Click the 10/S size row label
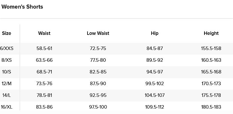Viewport: 233px width, 114px height. pyautogui.click(x=7, y=72)
